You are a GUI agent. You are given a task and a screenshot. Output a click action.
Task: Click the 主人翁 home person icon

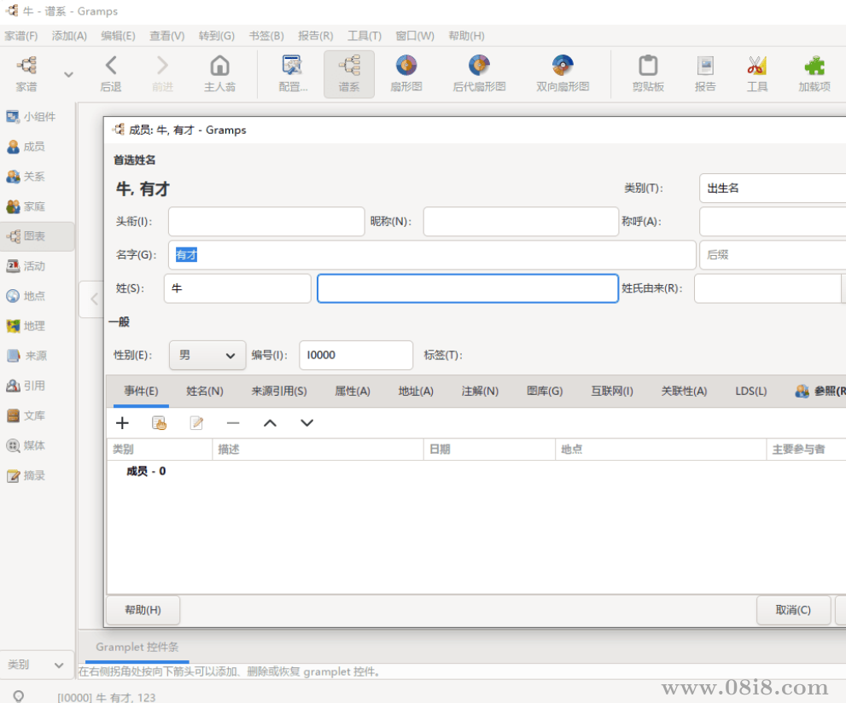pyautogui.click(x=219, y=73)
